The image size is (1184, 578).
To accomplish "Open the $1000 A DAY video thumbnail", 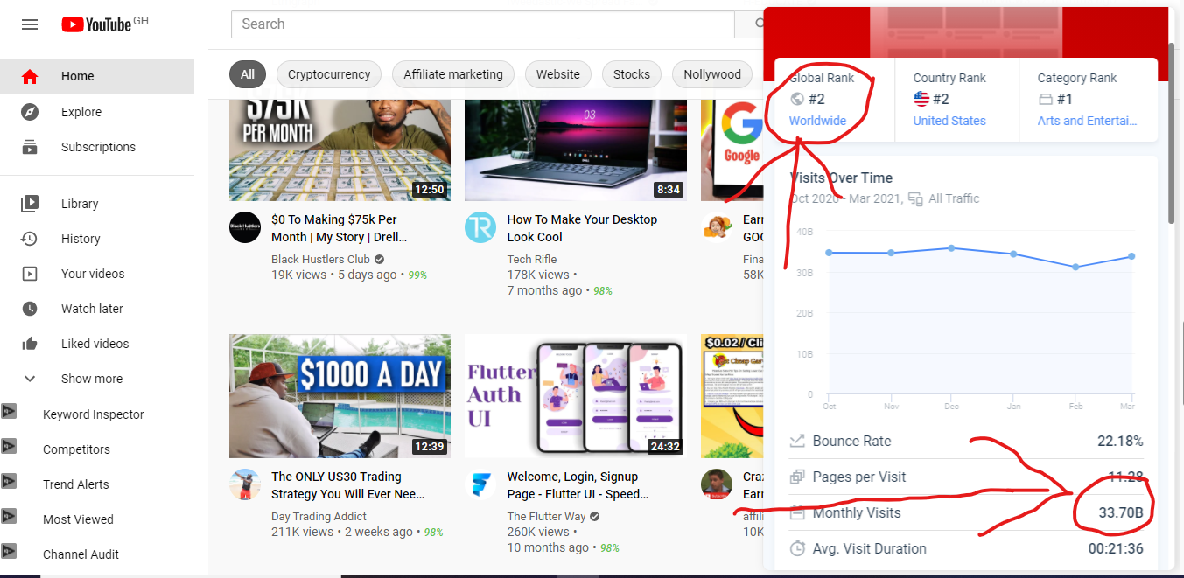I will tap(340, 396).
